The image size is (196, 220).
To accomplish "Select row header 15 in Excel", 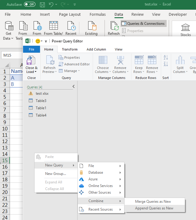I will click(x=5, y=160).
